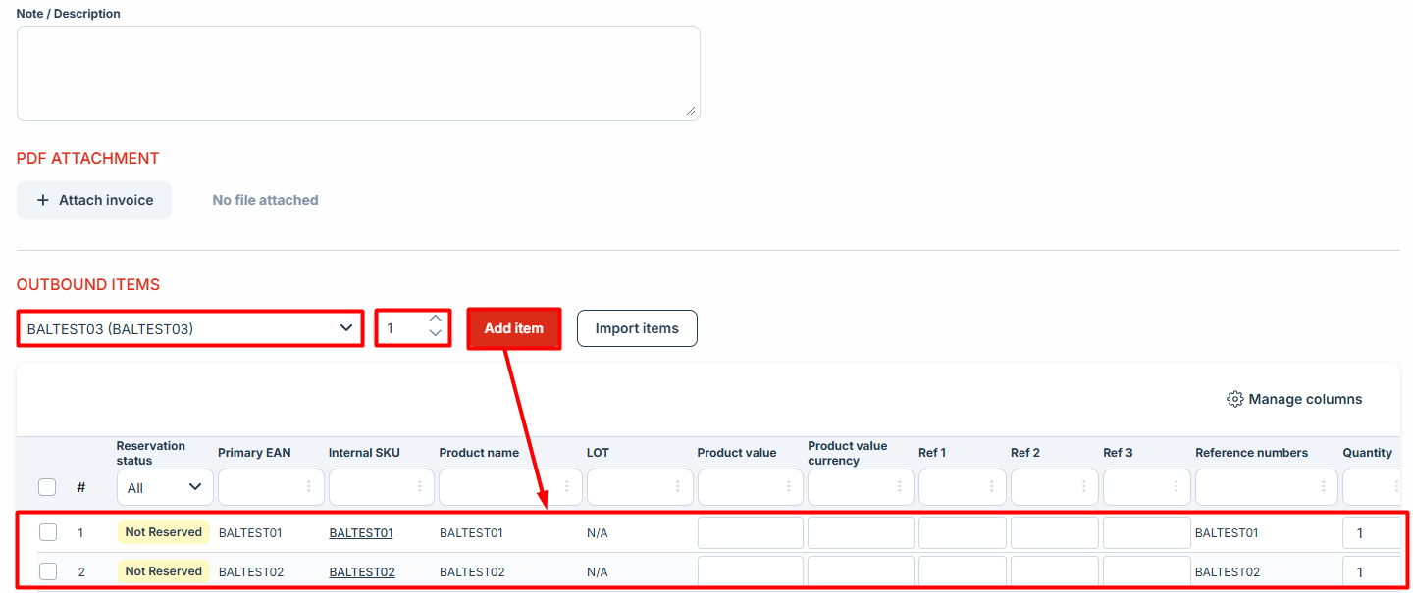Increase item quantity with up arrow
The image size is (1413, 593).
pyautogui.click(x=436, y=320)
